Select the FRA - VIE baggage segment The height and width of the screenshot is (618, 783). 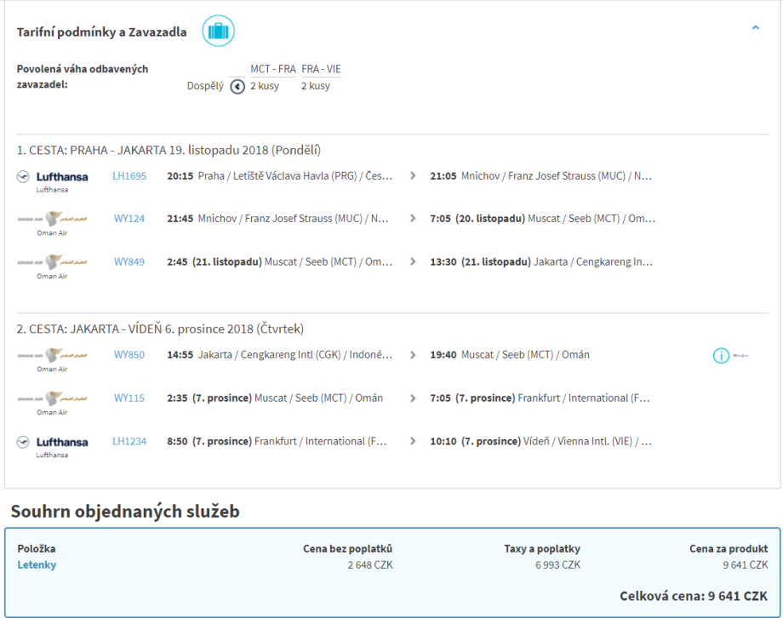[321, 69]
